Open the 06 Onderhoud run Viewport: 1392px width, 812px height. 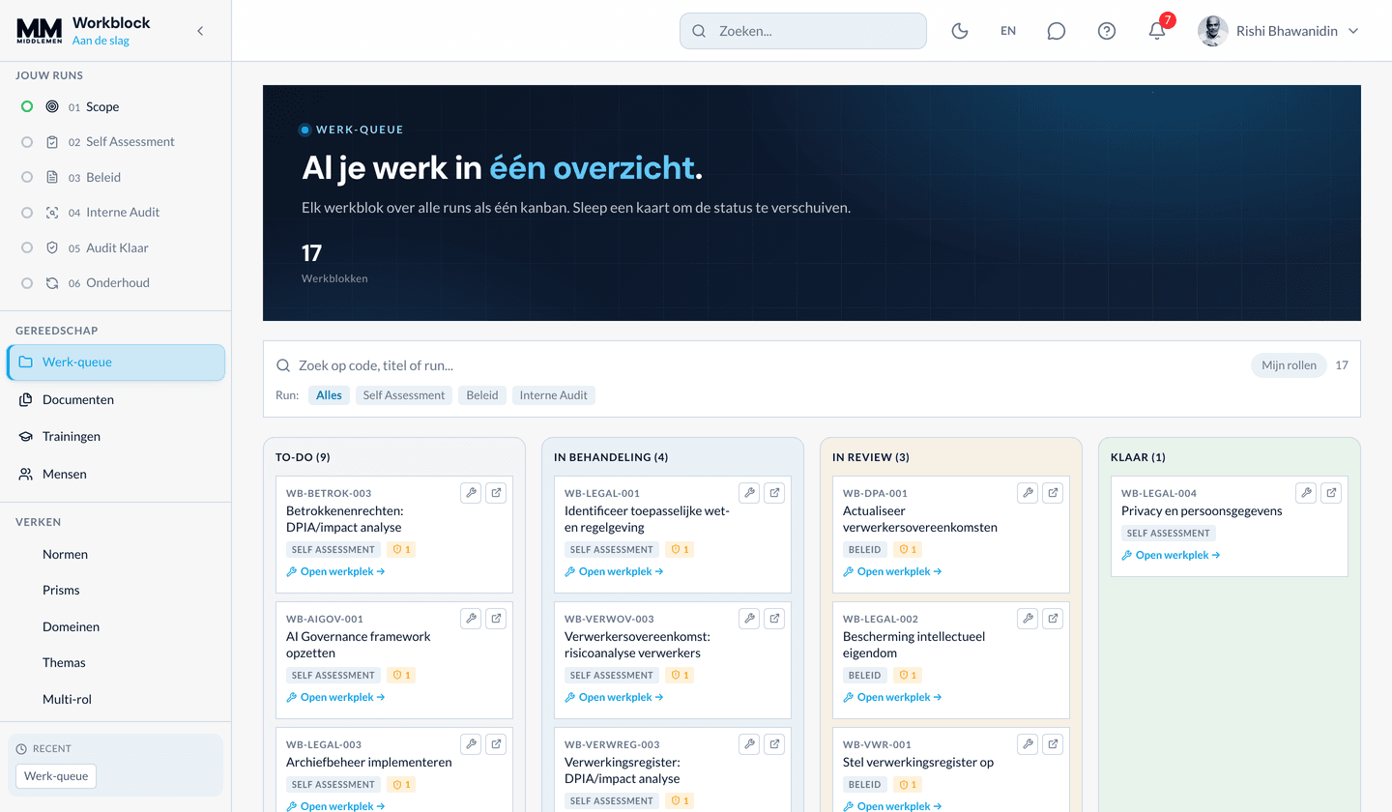[x=116, y=283]
